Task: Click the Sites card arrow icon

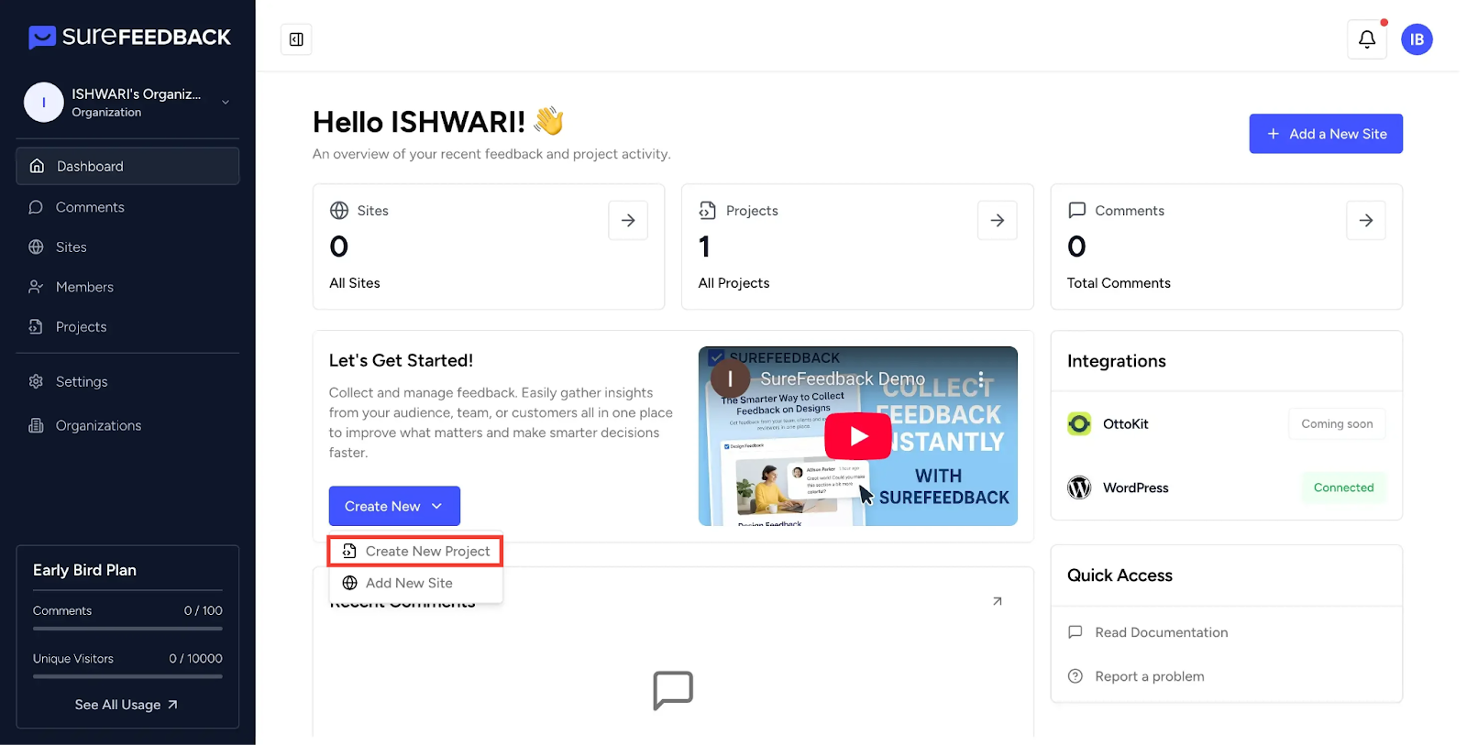Action: 628,220
